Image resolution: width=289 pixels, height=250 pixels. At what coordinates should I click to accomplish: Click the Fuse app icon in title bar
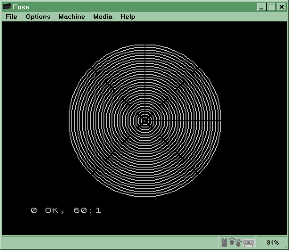tap(7, 7)
